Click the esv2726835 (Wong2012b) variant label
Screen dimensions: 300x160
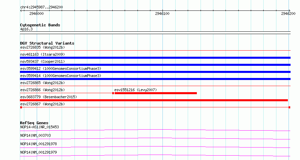42,47
